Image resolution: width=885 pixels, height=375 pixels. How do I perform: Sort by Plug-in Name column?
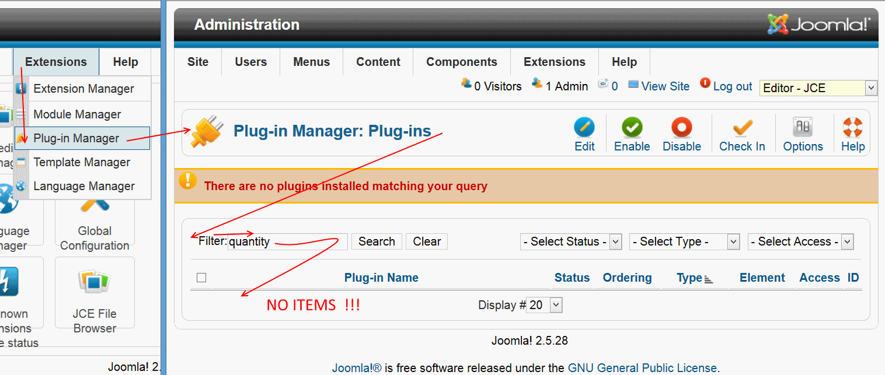(381, 278)
